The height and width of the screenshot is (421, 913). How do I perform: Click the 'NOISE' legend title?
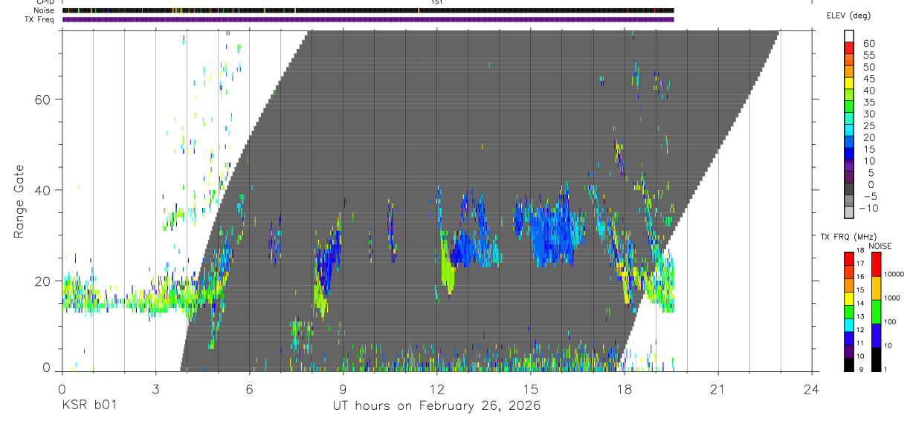(880, 246)
